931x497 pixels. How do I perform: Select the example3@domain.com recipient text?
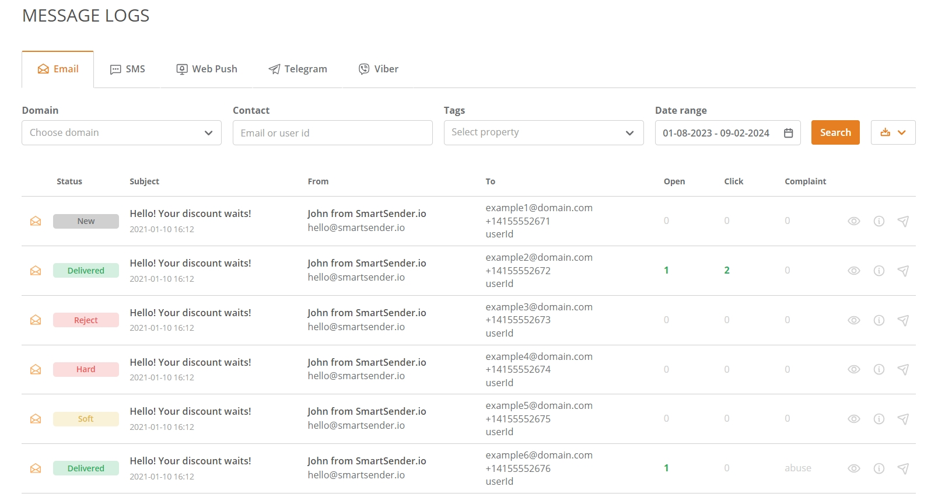click(x=539, y=307)
